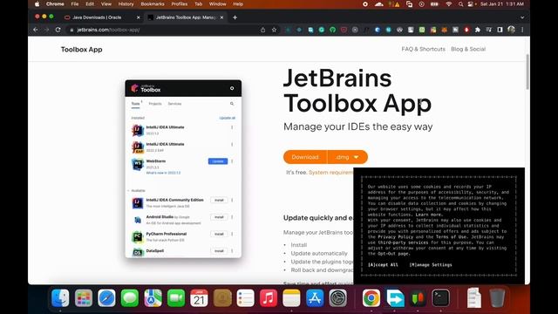Screen dimensions: 558x314
Task: Open App Store from the Dock
Action: [315, 297]
